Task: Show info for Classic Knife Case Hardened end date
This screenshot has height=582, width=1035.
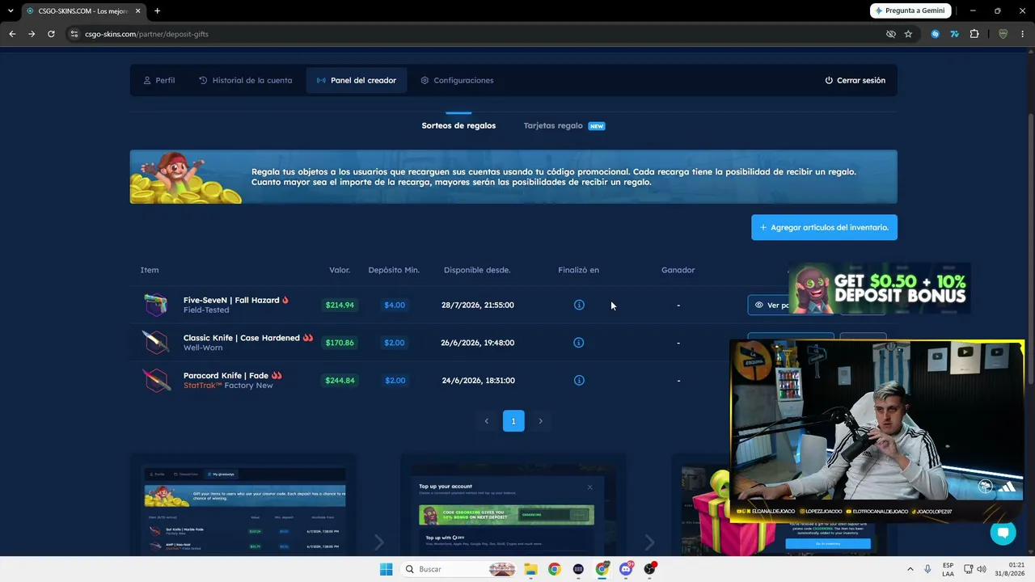Action: (x=579, y=343)
